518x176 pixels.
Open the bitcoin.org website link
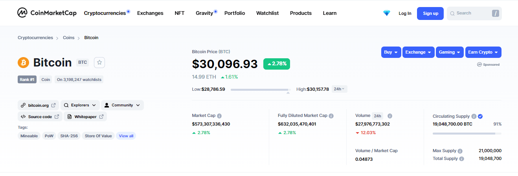point(38,105)
